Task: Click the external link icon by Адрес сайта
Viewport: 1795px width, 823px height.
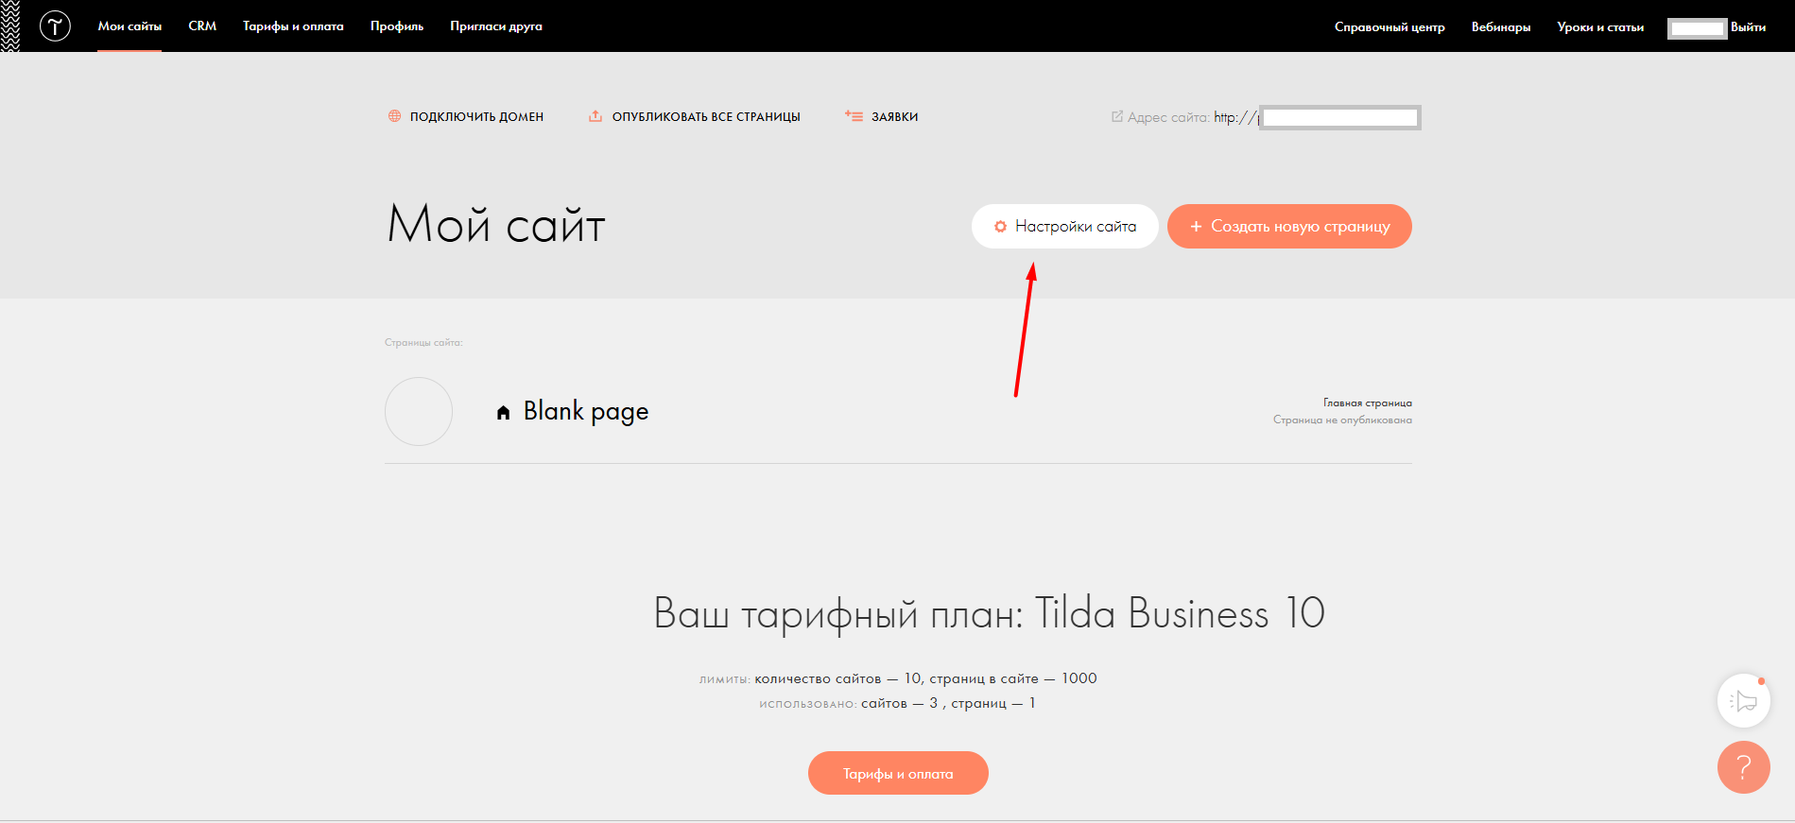Action: pyautogui.click(x=1117, y=116)
